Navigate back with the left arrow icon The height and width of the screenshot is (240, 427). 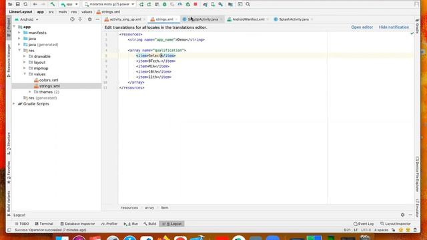coord(35,5)
